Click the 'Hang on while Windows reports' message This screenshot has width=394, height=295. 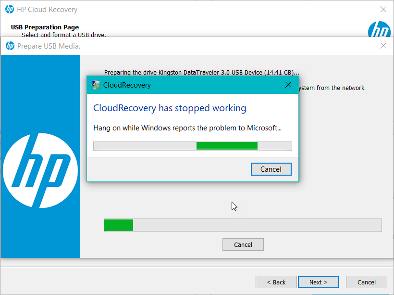pyautogui.click(x=187, y=128)
